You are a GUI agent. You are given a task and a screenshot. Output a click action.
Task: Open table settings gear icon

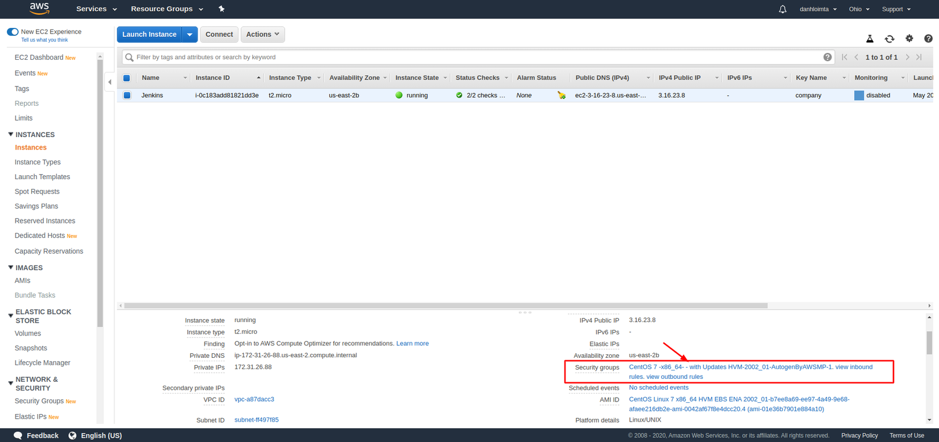pyautogui.click(x=909, y=38)
